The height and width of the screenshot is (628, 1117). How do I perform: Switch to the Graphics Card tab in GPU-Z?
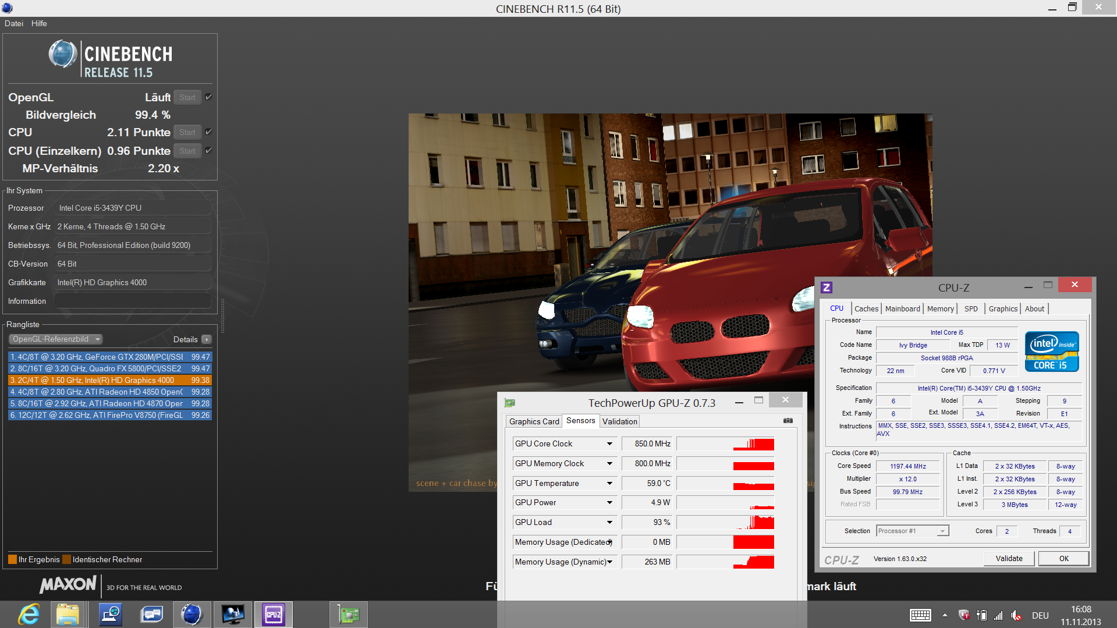click(534, 421)
